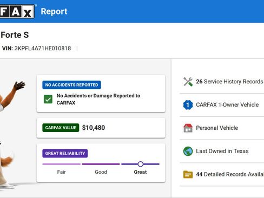
Task: Click the Good label under the reliability bar
Action: point(101,172)
